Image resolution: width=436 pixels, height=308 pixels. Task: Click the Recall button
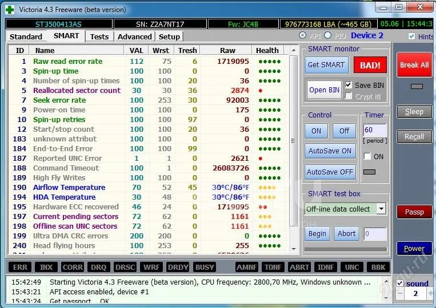pos(414,137)
